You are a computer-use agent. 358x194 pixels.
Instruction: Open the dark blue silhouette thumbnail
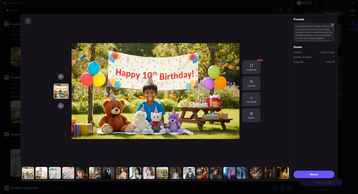tap(243, 173)
